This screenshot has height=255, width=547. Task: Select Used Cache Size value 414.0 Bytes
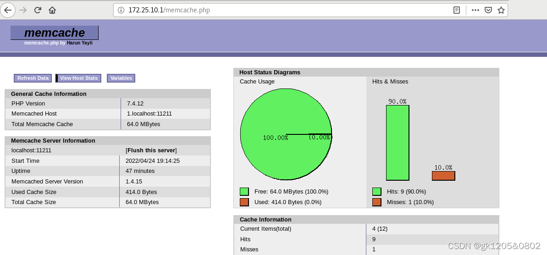(141, 192)
